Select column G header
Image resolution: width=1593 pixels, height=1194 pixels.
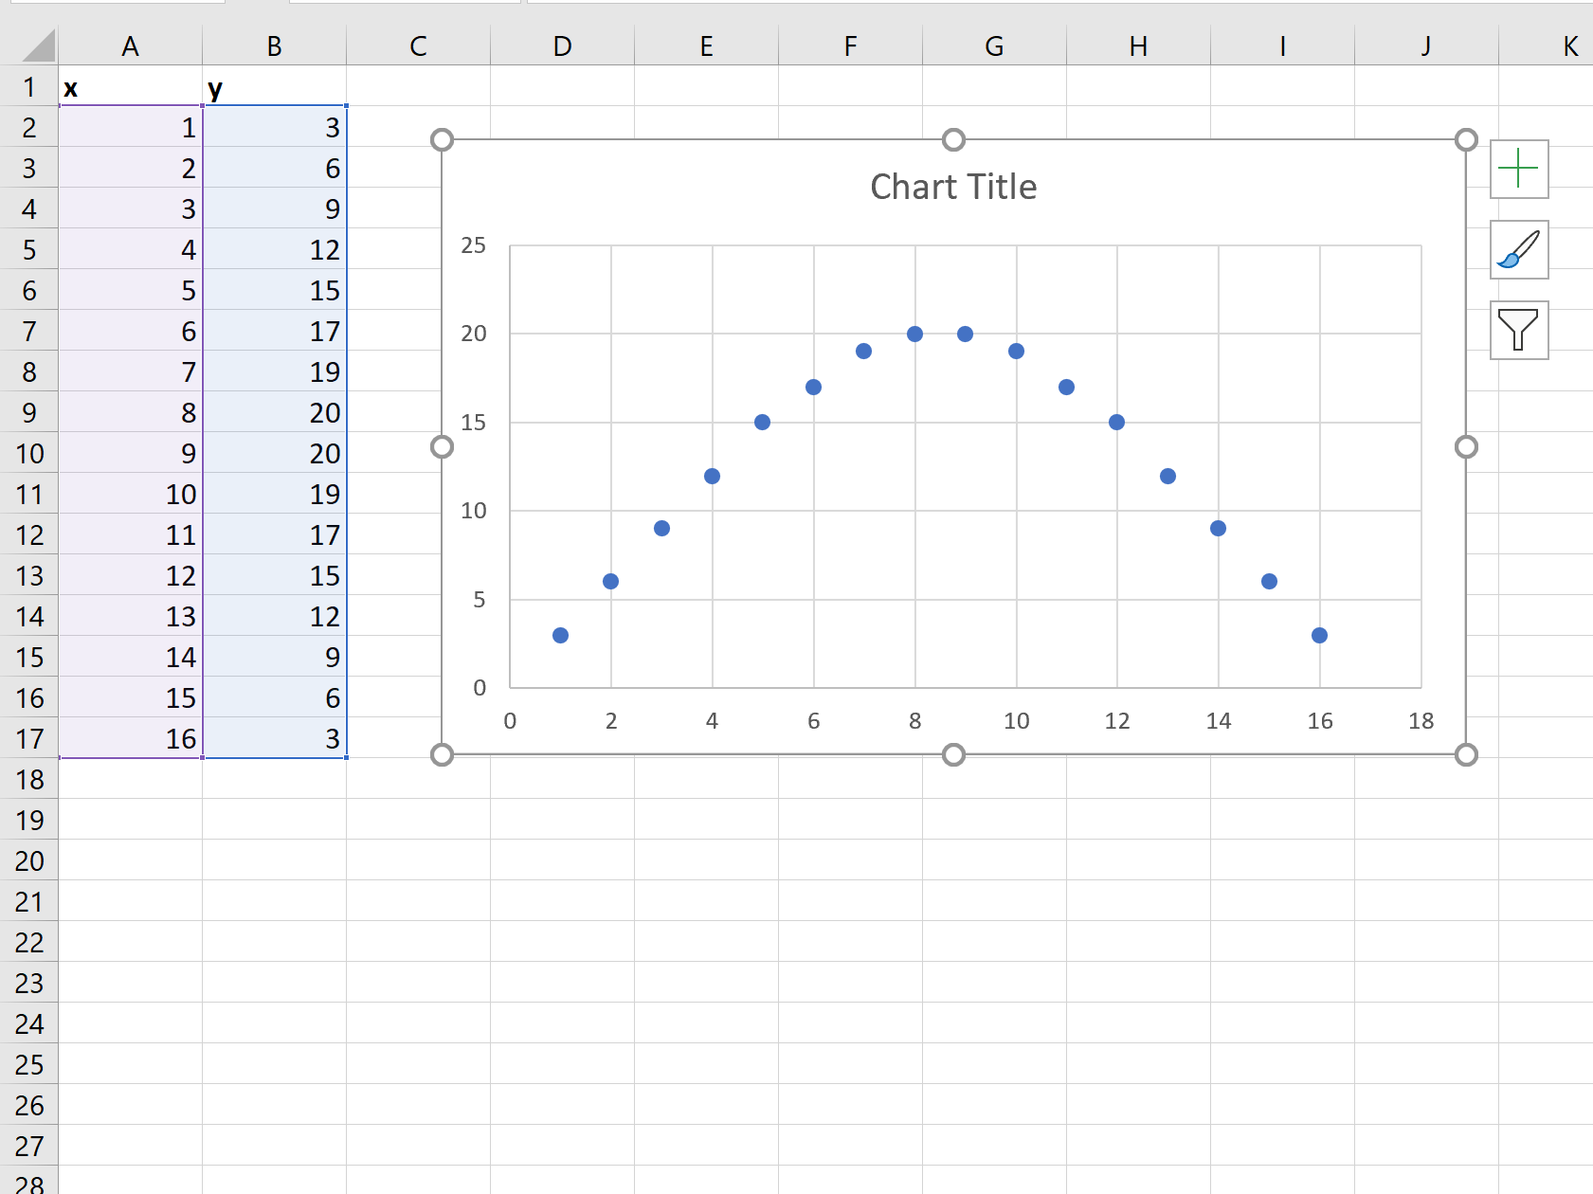(995, 45)
